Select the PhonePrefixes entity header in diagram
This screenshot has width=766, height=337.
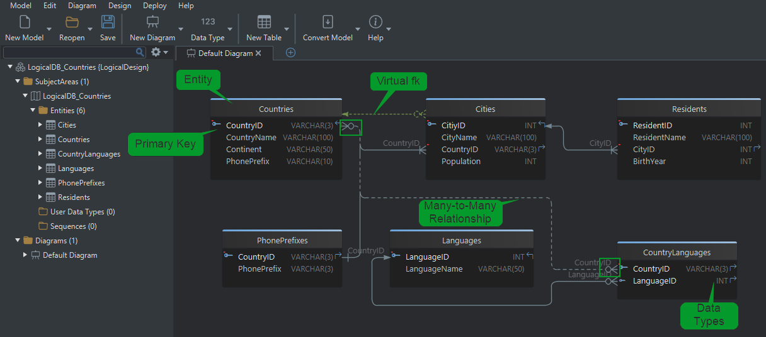tap(282, 240)
